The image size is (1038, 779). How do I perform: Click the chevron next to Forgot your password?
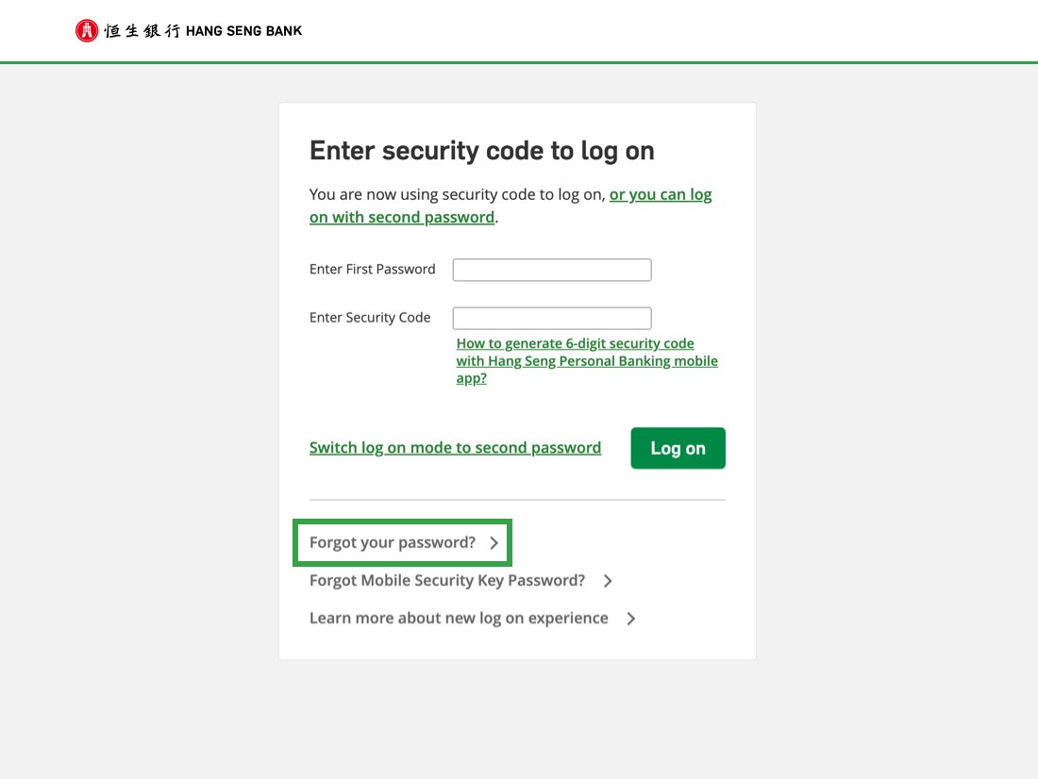[494, 542]
